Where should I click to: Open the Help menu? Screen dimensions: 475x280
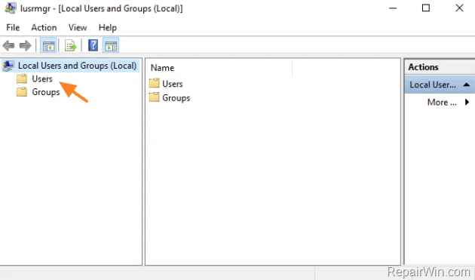108,28
